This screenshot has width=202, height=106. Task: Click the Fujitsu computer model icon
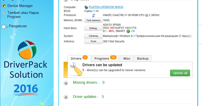(x=86, y=7)
